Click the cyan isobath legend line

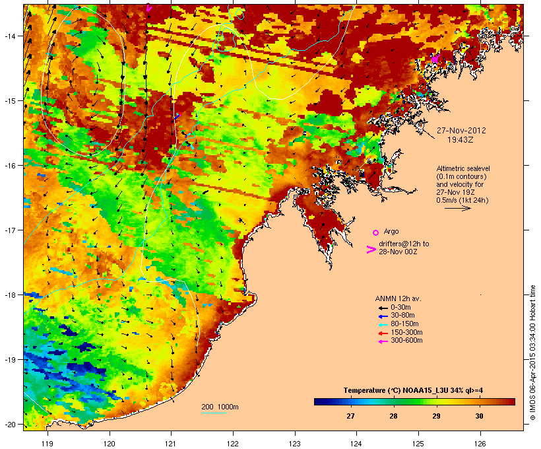tap(214, 413)
